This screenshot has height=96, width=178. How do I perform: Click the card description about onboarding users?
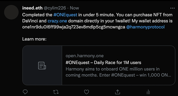coord(118,72)
